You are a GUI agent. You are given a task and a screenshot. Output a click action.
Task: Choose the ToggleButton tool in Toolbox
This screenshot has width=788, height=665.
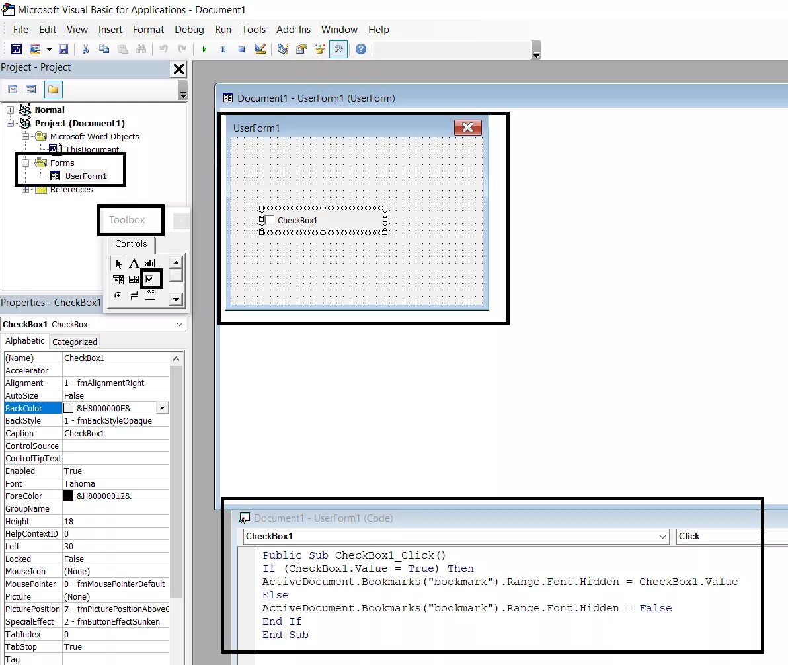point(134,295)
